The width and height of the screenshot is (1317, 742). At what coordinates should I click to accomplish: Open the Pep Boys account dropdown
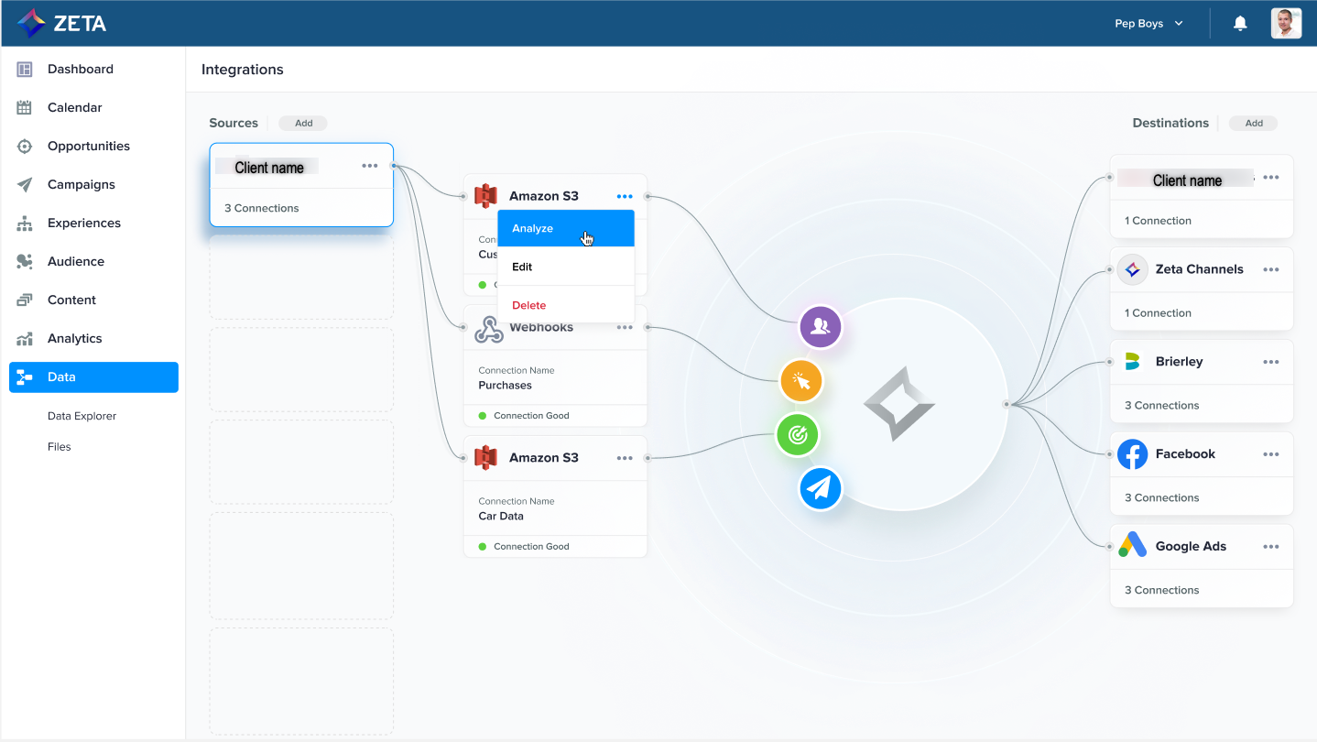[x=1148, y=24]
